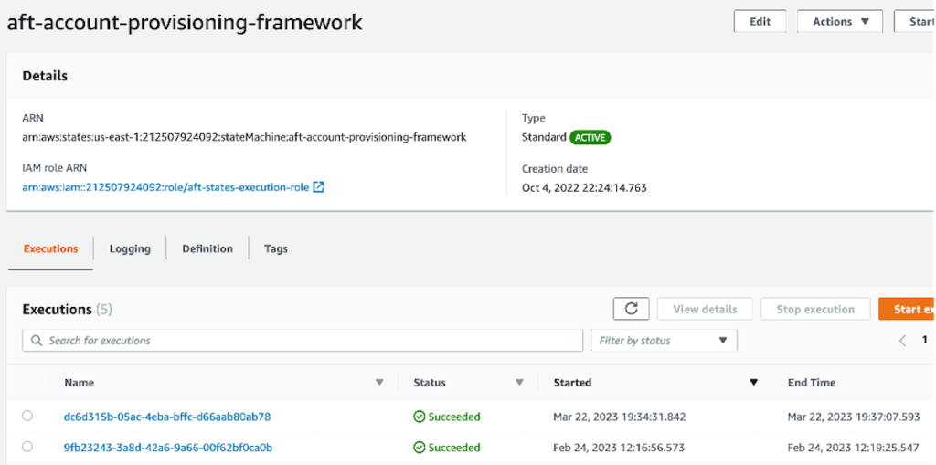Click the orange Start execution button
This screenshot has width=936, height=465.
pyautogui.click(x=908, y=309)
